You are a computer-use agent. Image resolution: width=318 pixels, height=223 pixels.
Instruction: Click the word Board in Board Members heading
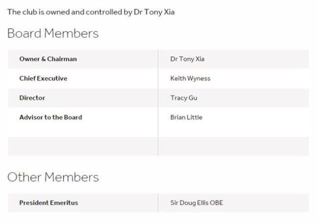coord(23,34)
